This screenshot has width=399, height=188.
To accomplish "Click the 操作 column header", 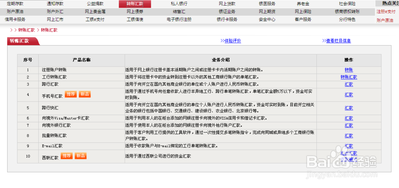I will pos(349,60).
